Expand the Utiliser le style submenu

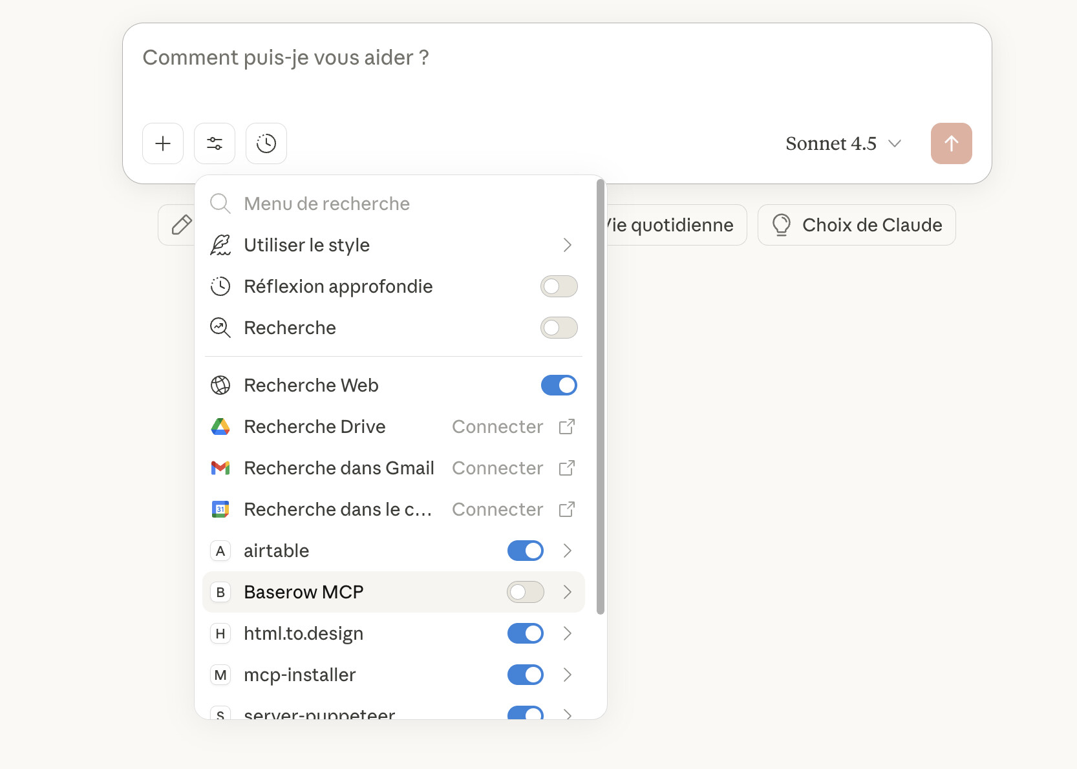567,245
